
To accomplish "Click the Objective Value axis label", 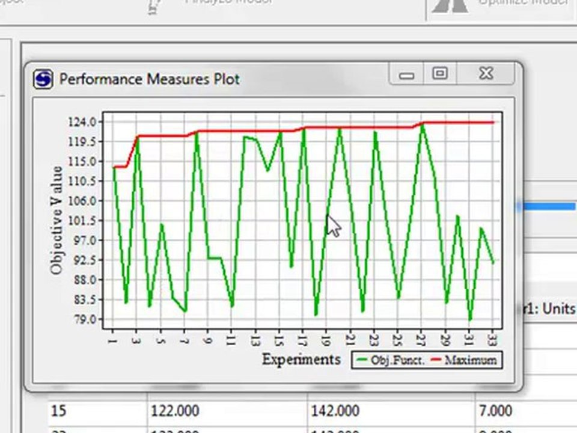I will pyautogui.click(x=56, y=220).
